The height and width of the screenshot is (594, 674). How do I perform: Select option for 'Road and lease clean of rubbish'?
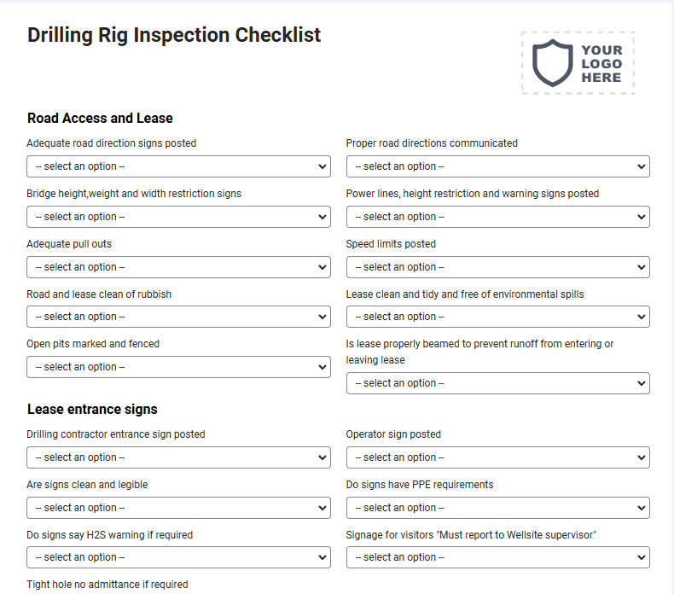[x=178, y=317]
